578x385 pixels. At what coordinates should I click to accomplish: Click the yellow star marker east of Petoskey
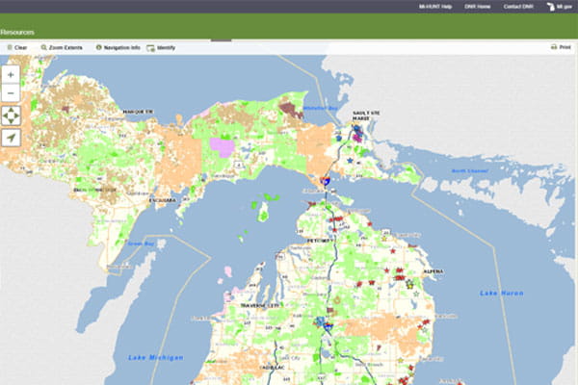(x=384, y=239)
